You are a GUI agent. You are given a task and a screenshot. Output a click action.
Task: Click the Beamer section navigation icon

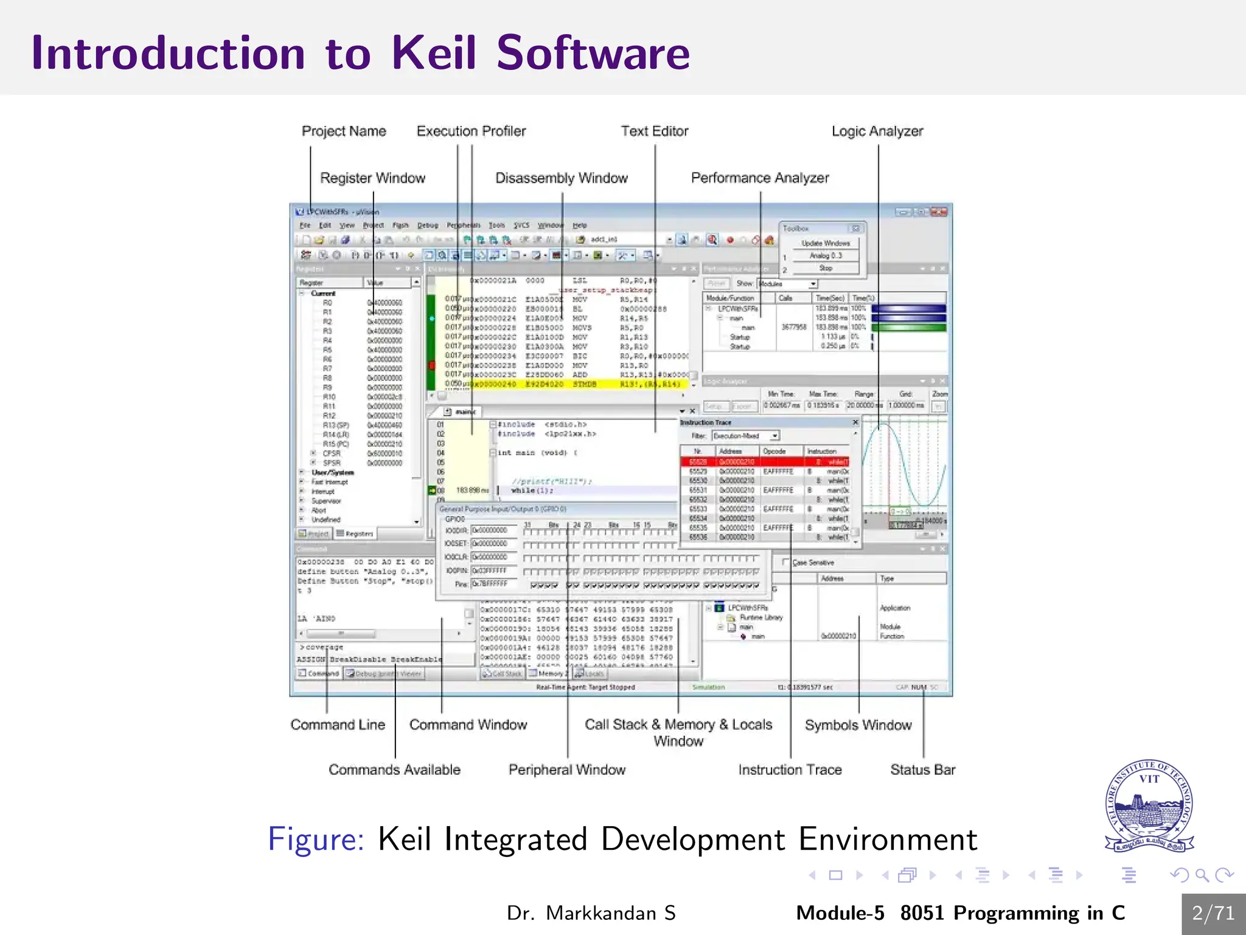(x=1056, y=875)
